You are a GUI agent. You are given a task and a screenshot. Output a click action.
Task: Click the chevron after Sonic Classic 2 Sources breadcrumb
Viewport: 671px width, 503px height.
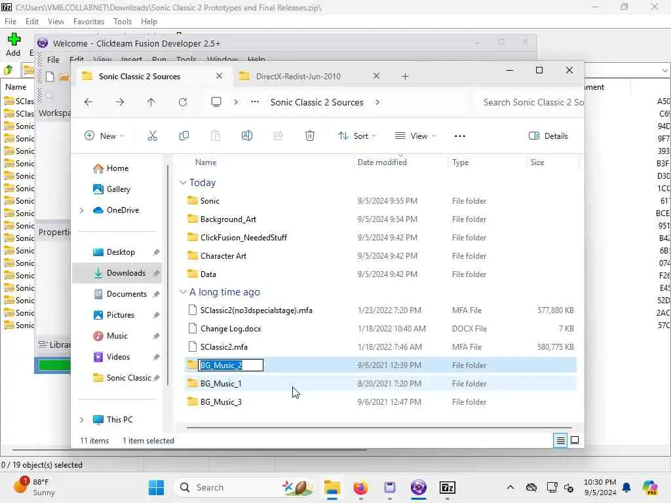[377, 102]
